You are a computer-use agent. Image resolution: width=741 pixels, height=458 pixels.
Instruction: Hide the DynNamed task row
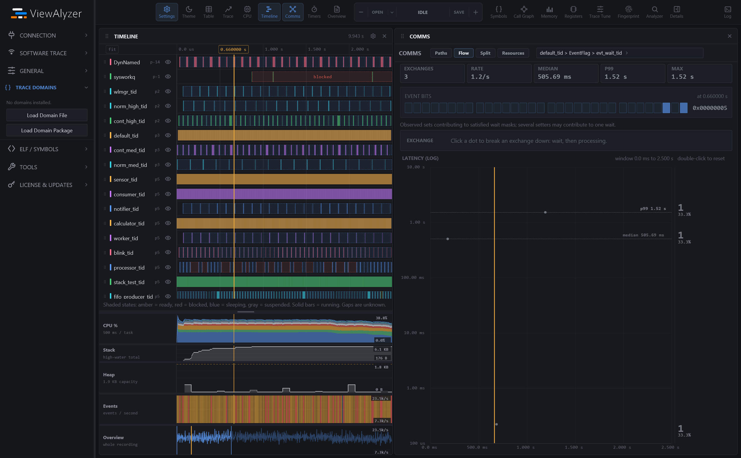[168, 62]
